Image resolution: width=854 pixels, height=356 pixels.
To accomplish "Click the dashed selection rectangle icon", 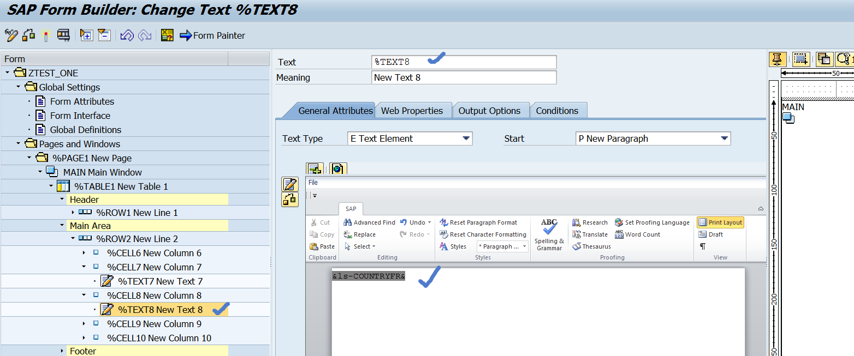I will pyautogui.click(x=800, y=59).
